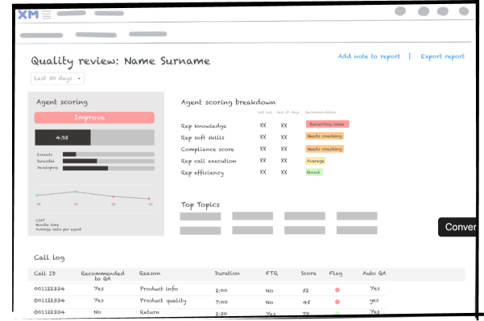The width and height of the screenshot is (484, 321).
Task: Click the Successful progress bar
Action: (x=109, y=161)
